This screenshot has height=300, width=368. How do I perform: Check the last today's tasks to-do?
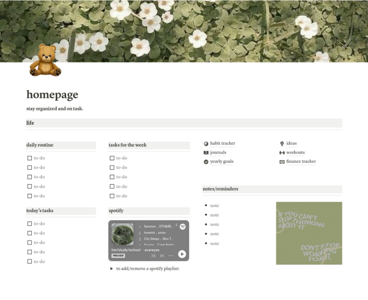pyautogui.click(x=30, y=261)
